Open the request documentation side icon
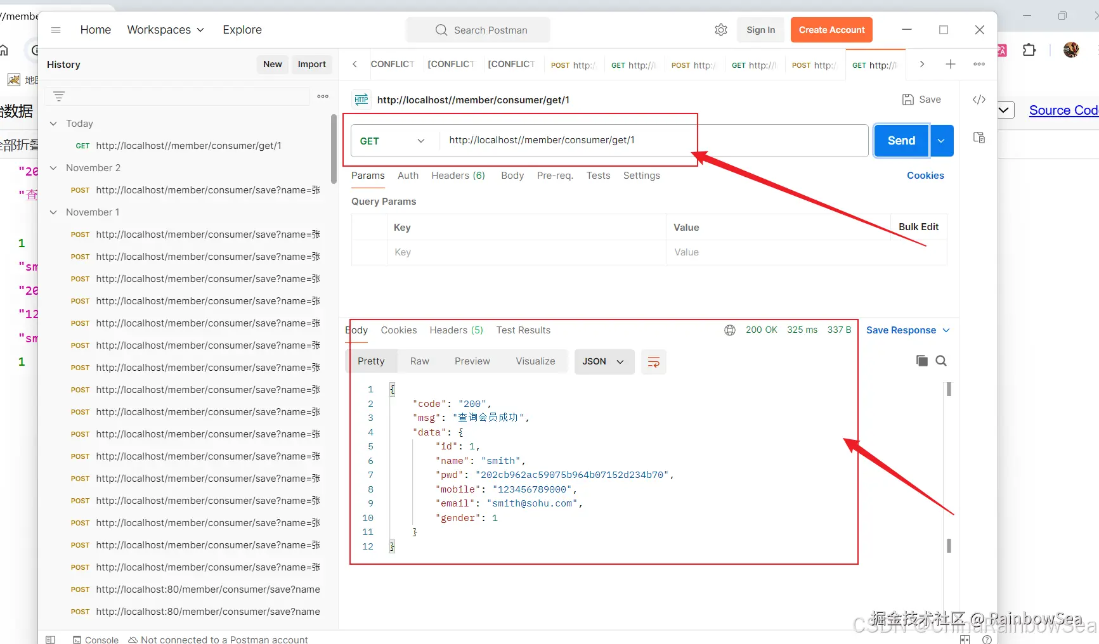This screenshot has width=1099, height=644. (979, 138)
